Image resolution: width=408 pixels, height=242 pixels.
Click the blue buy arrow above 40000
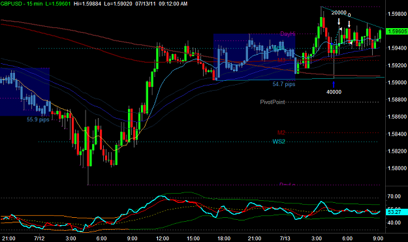point(334,84)
